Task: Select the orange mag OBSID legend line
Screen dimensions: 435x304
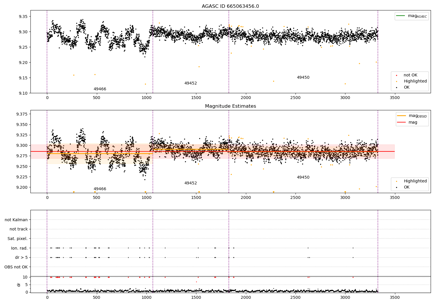Action: point(402,116)
